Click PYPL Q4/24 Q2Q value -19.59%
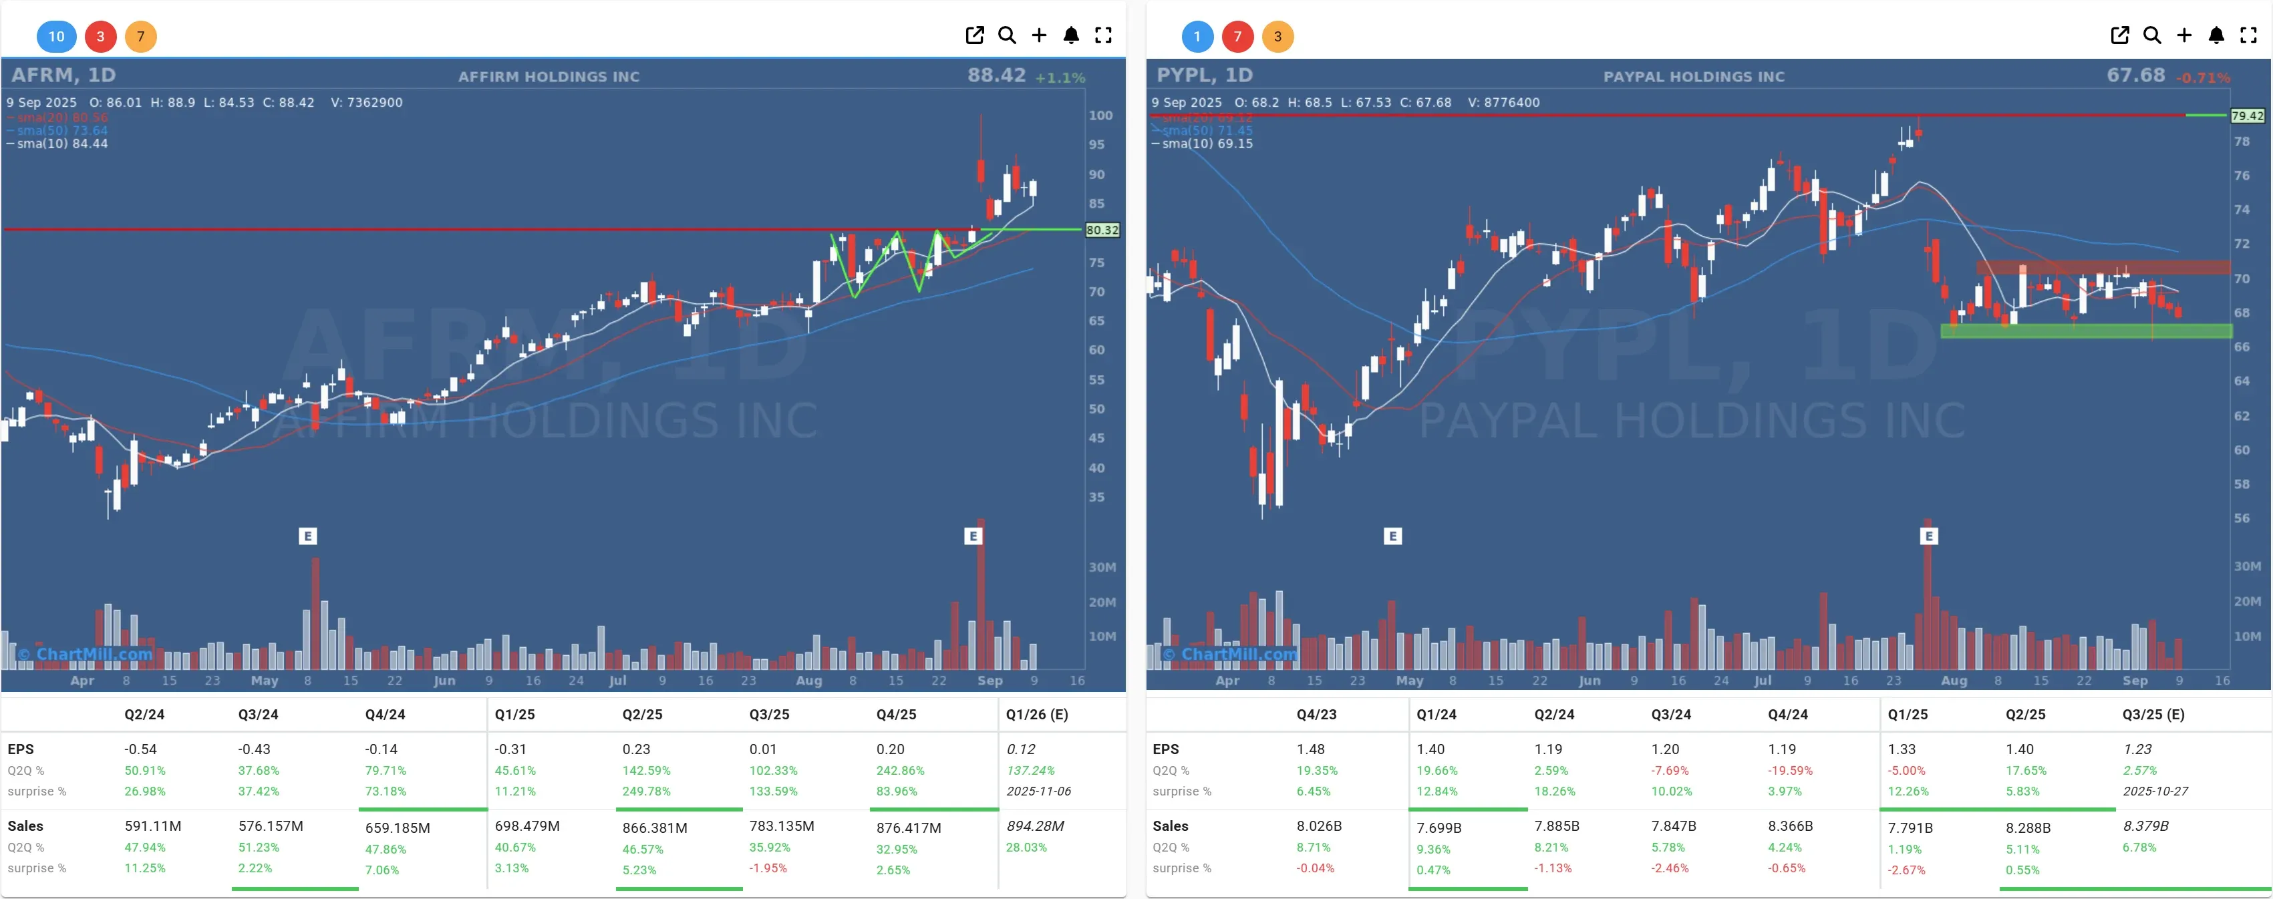This screenshot has height=899, width=2273. tap(1791, 770)
